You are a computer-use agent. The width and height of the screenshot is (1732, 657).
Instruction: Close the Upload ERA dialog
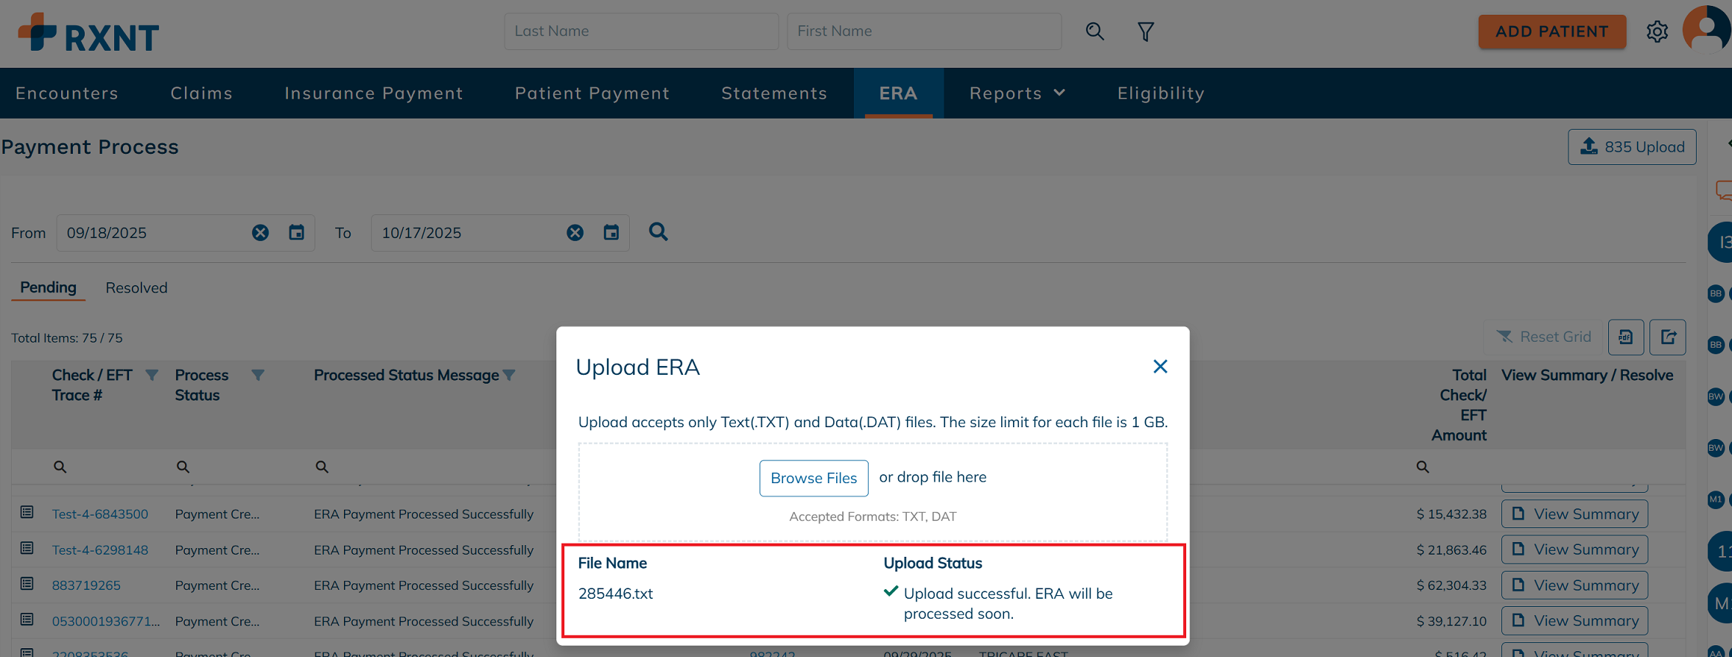pyautogui.click(x=1160, y=366)
